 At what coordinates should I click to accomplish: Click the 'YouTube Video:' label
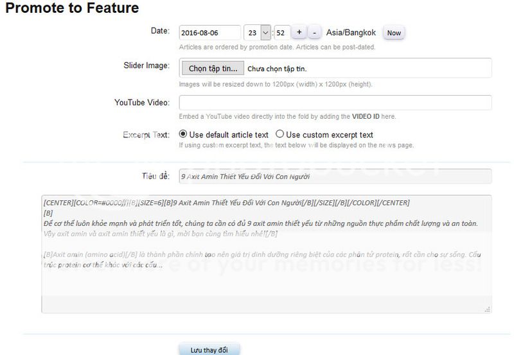[141, 102]
